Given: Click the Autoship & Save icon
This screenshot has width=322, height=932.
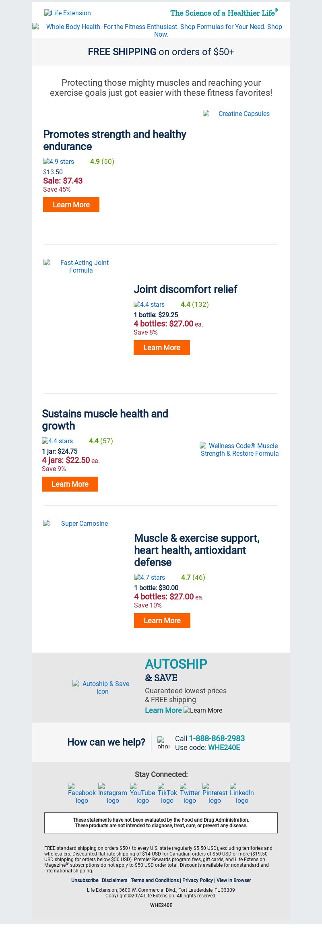Looking at the screenshot, I should coord(102,687).
